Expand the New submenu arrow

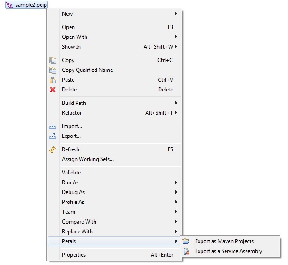176,14
